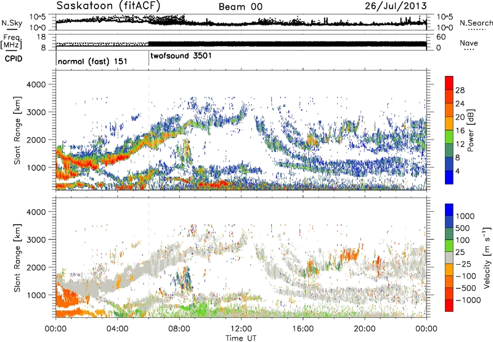
Task: Select the red top segment of Power colorbar
Action: tap(449, 83)
